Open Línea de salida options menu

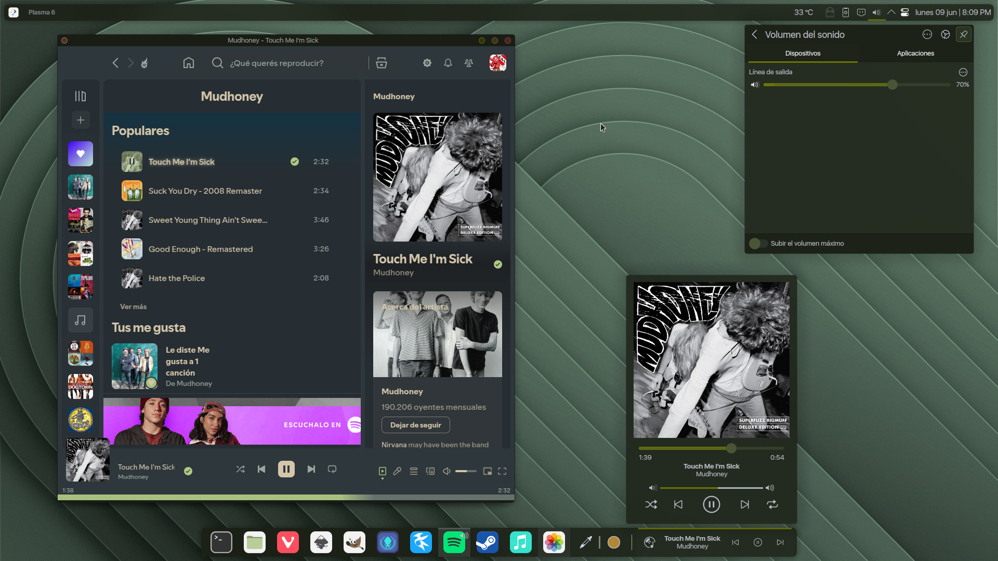(963, 72)
